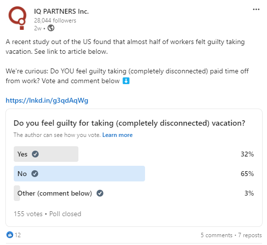
Task: Click the checkmark icon beside Yes
Action: [x=35, y=154]
